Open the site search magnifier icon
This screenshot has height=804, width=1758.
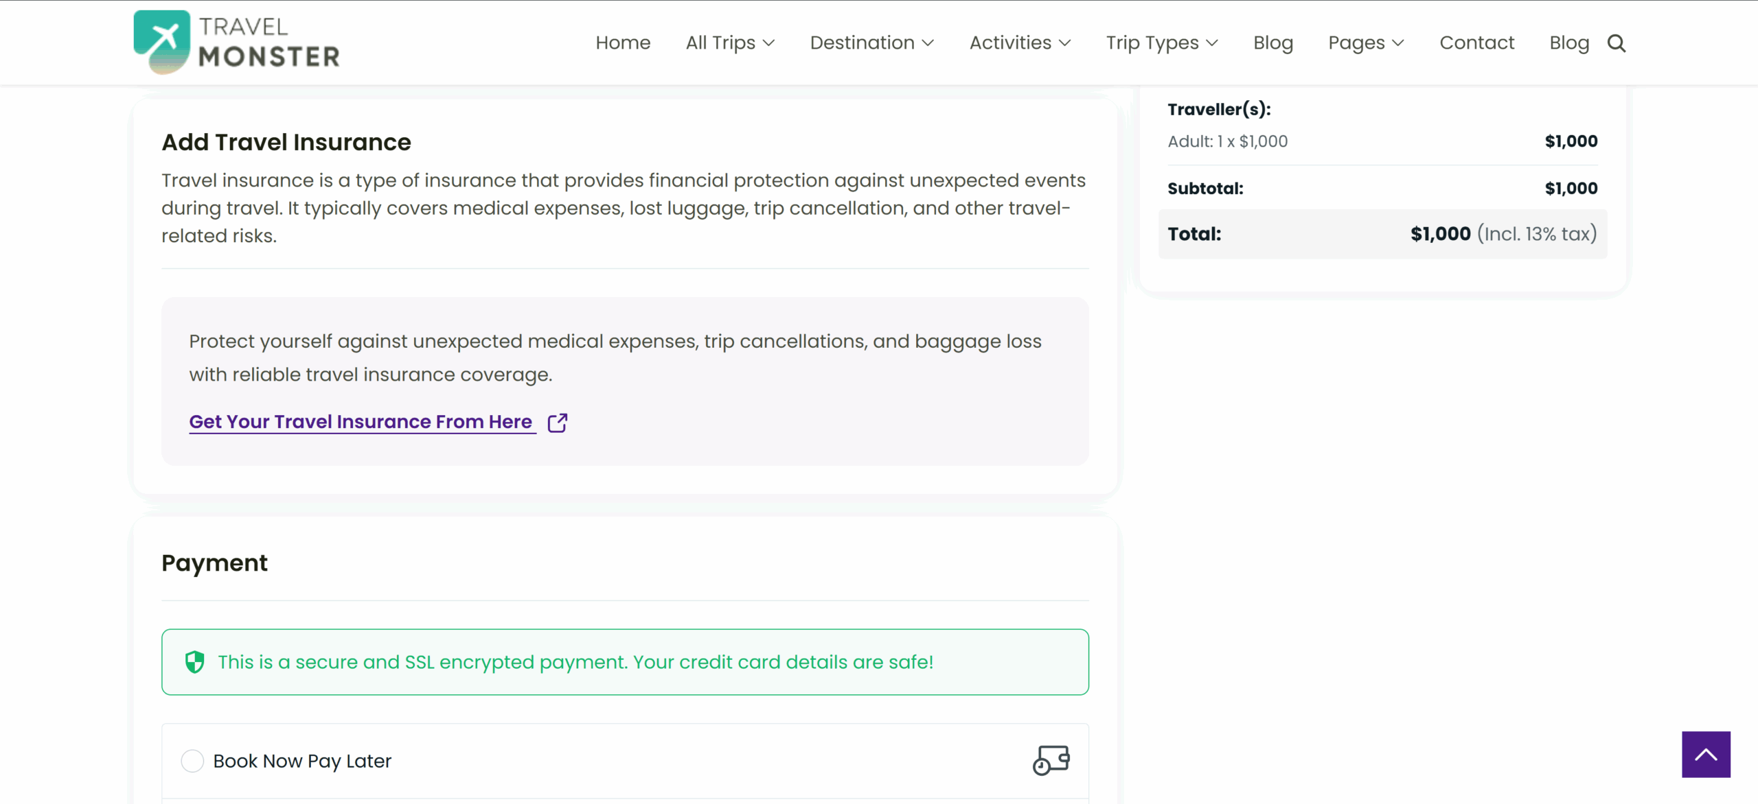1617,43
